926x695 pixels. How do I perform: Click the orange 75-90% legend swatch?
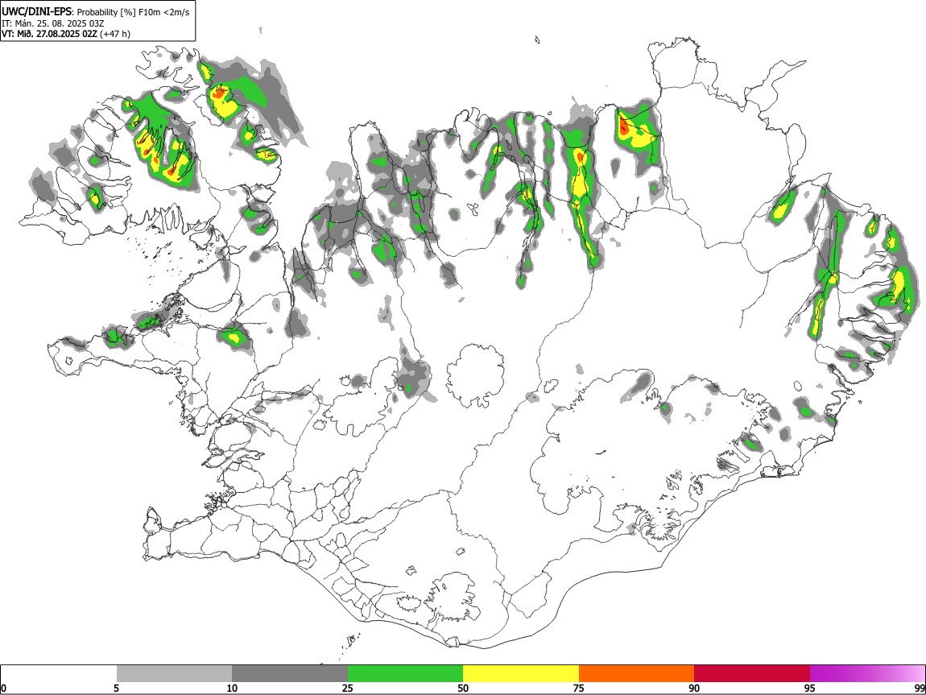coord(636,674)
